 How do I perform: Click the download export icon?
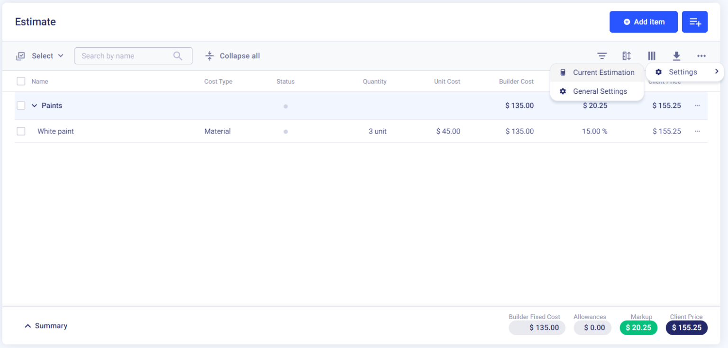point(676,56)
